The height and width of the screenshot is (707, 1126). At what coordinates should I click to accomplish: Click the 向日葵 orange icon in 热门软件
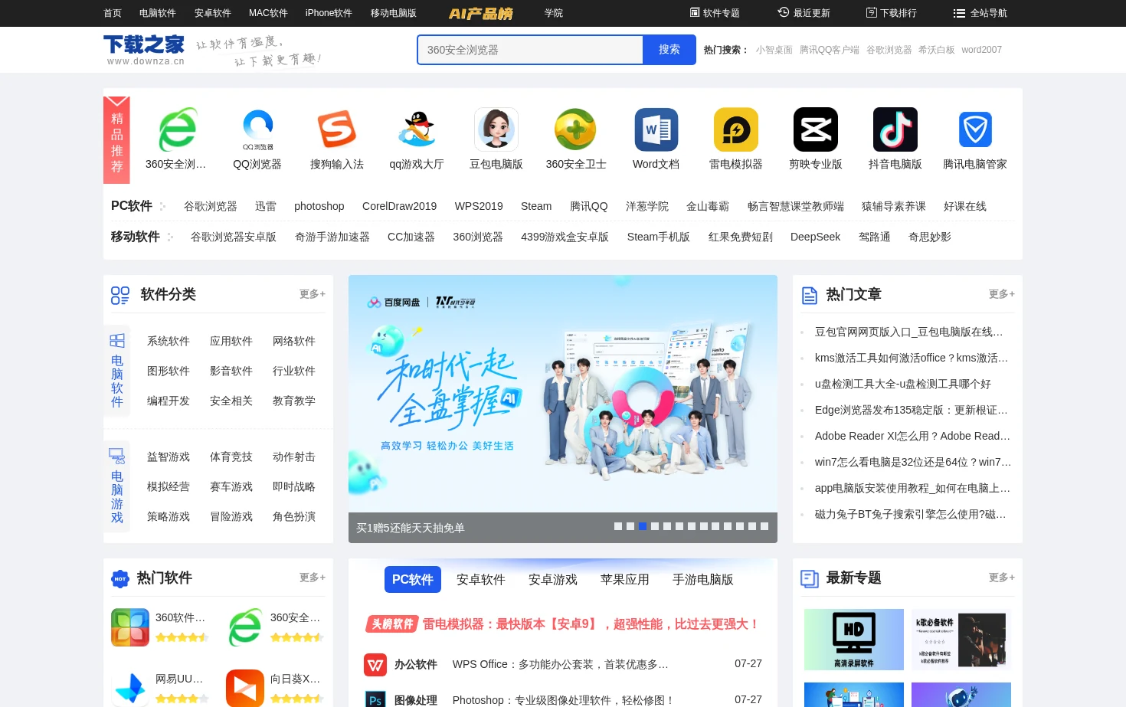coord(245,688)
